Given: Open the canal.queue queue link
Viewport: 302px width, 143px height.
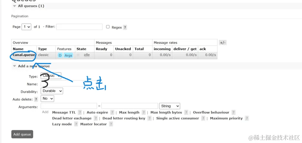Looking at the screenshot, I should pos(24,55).
